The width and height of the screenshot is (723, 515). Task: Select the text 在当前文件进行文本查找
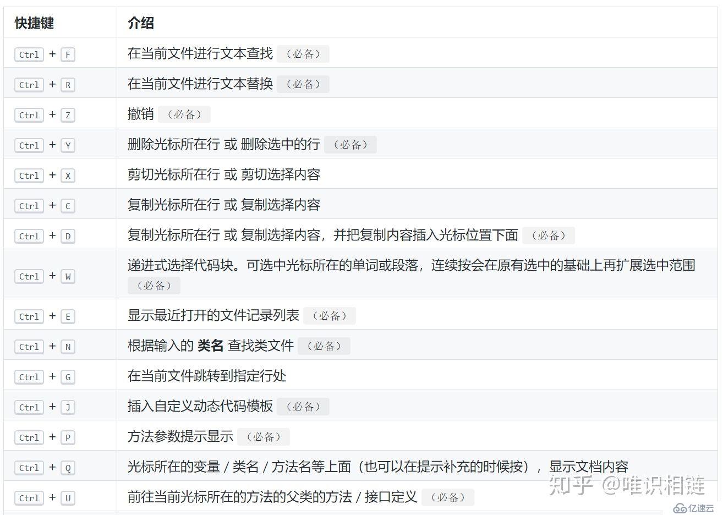(200, 53)
